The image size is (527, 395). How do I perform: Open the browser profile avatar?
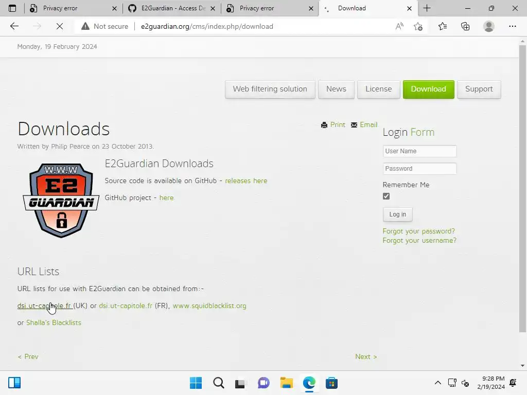pyautogui.click(x=489, y=26)
